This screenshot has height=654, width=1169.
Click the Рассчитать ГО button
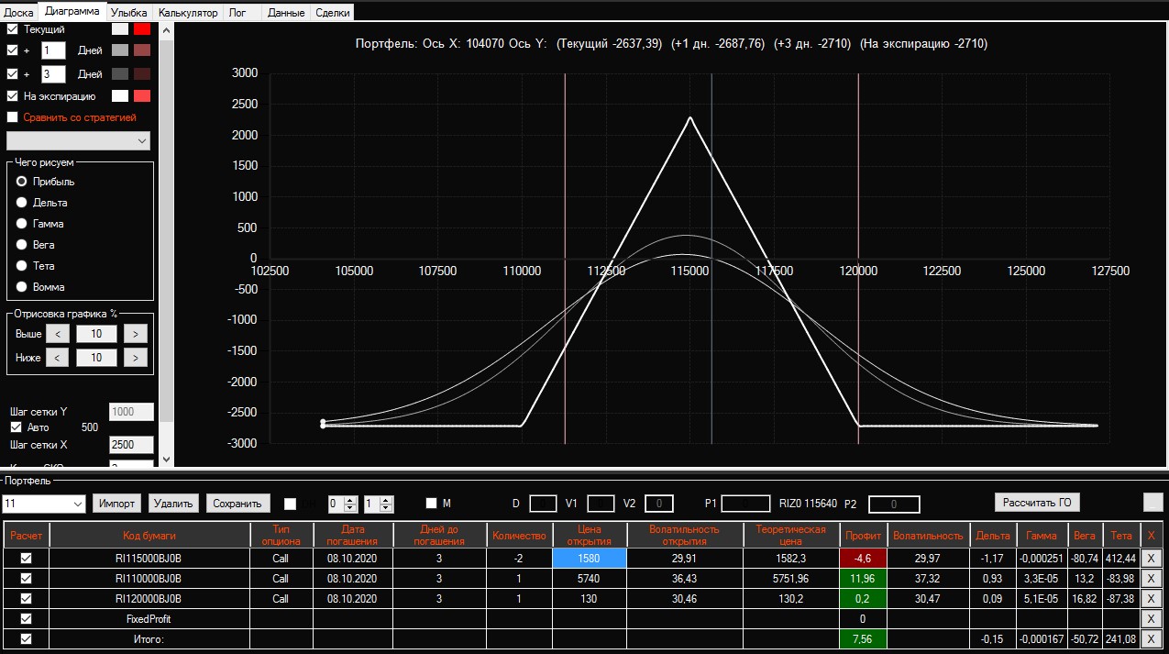point(1037,502)
